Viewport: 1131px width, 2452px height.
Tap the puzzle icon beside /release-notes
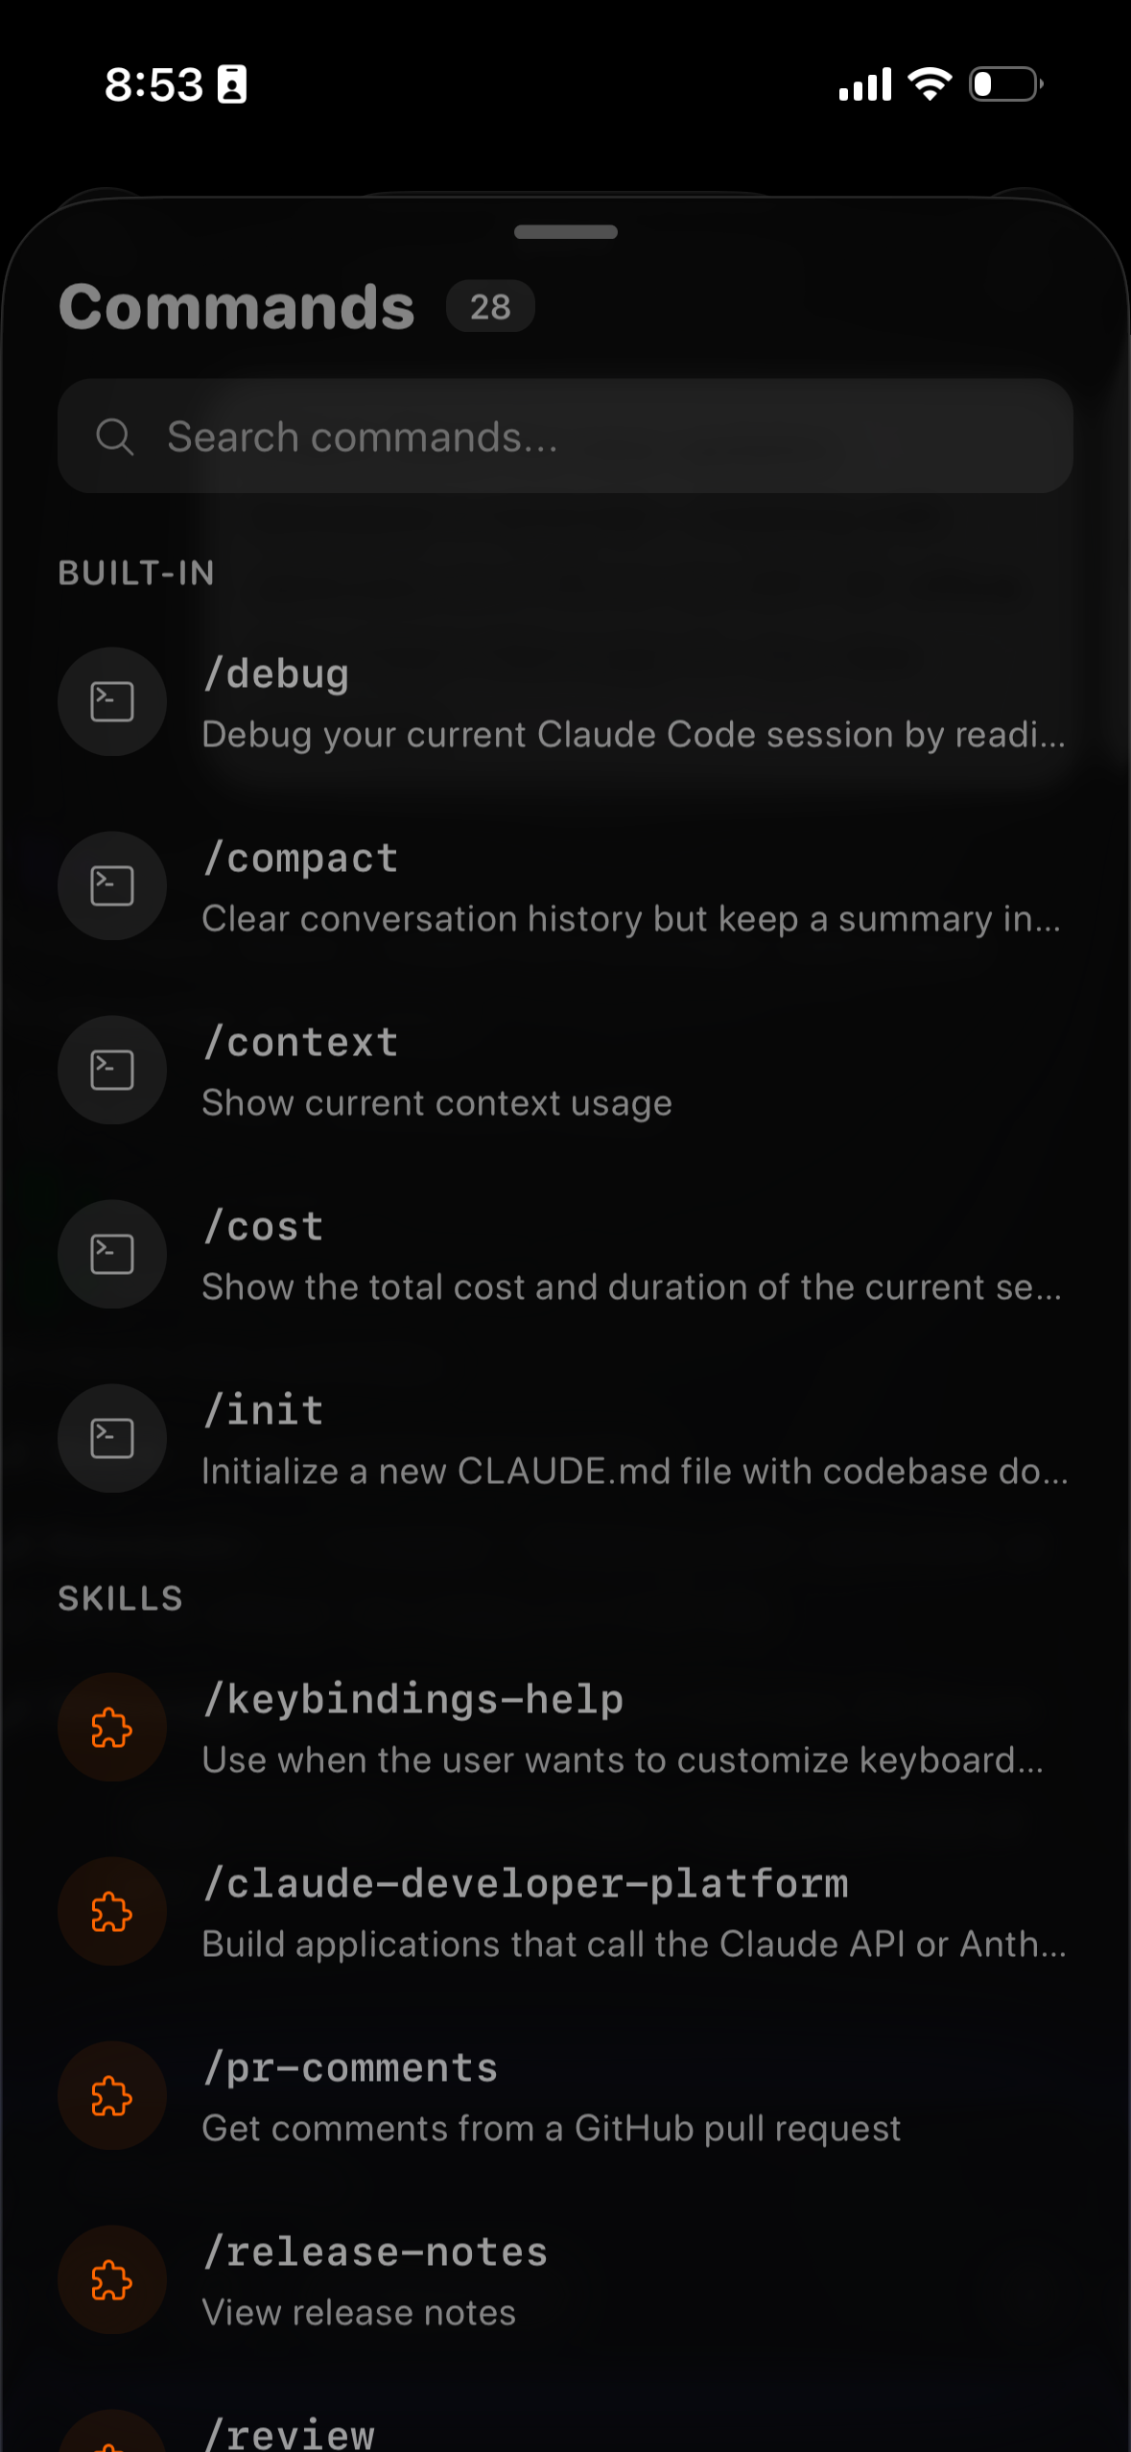click(x=112, y=2280)
